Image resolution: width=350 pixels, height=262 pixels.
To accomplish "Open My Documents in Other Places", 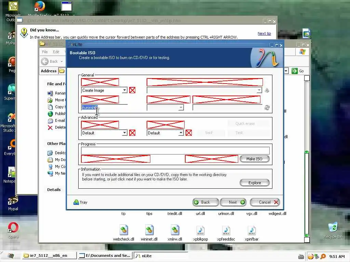I will [x=57, y=160].
